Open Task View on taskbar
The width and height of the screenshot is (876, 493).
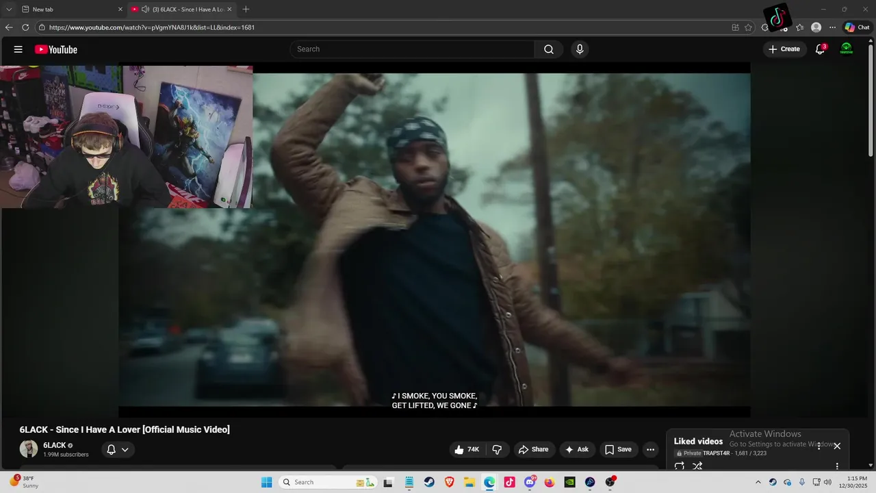[388, 482]
